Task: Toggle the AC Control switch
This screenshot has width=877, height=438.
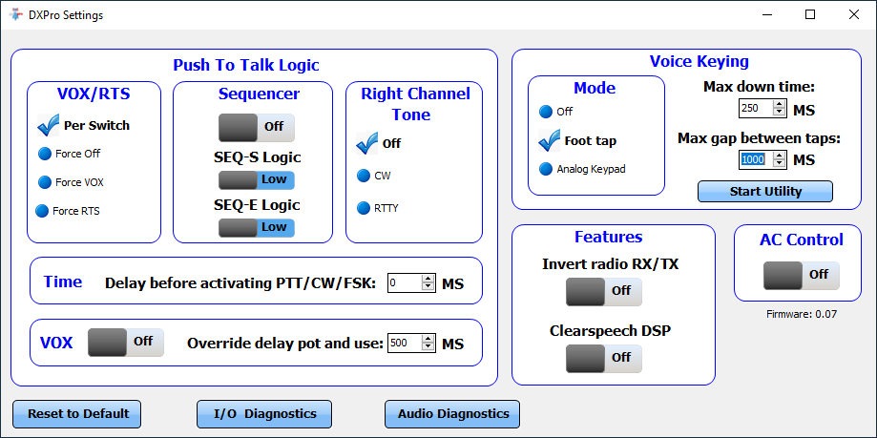Action: tap(802, 275)
